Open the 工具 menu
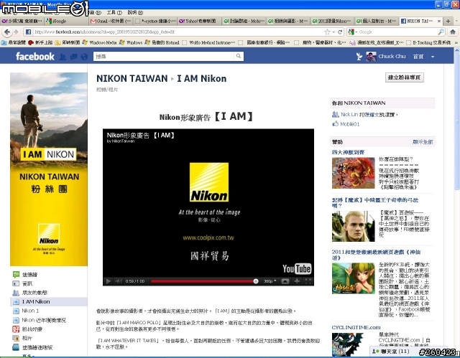The height and width of the screenshot is (358, 460). (114, 13)
